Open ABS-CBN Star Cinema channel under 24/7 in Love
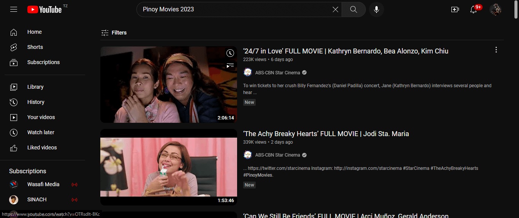Screen dimensions: 519x218 278,73
